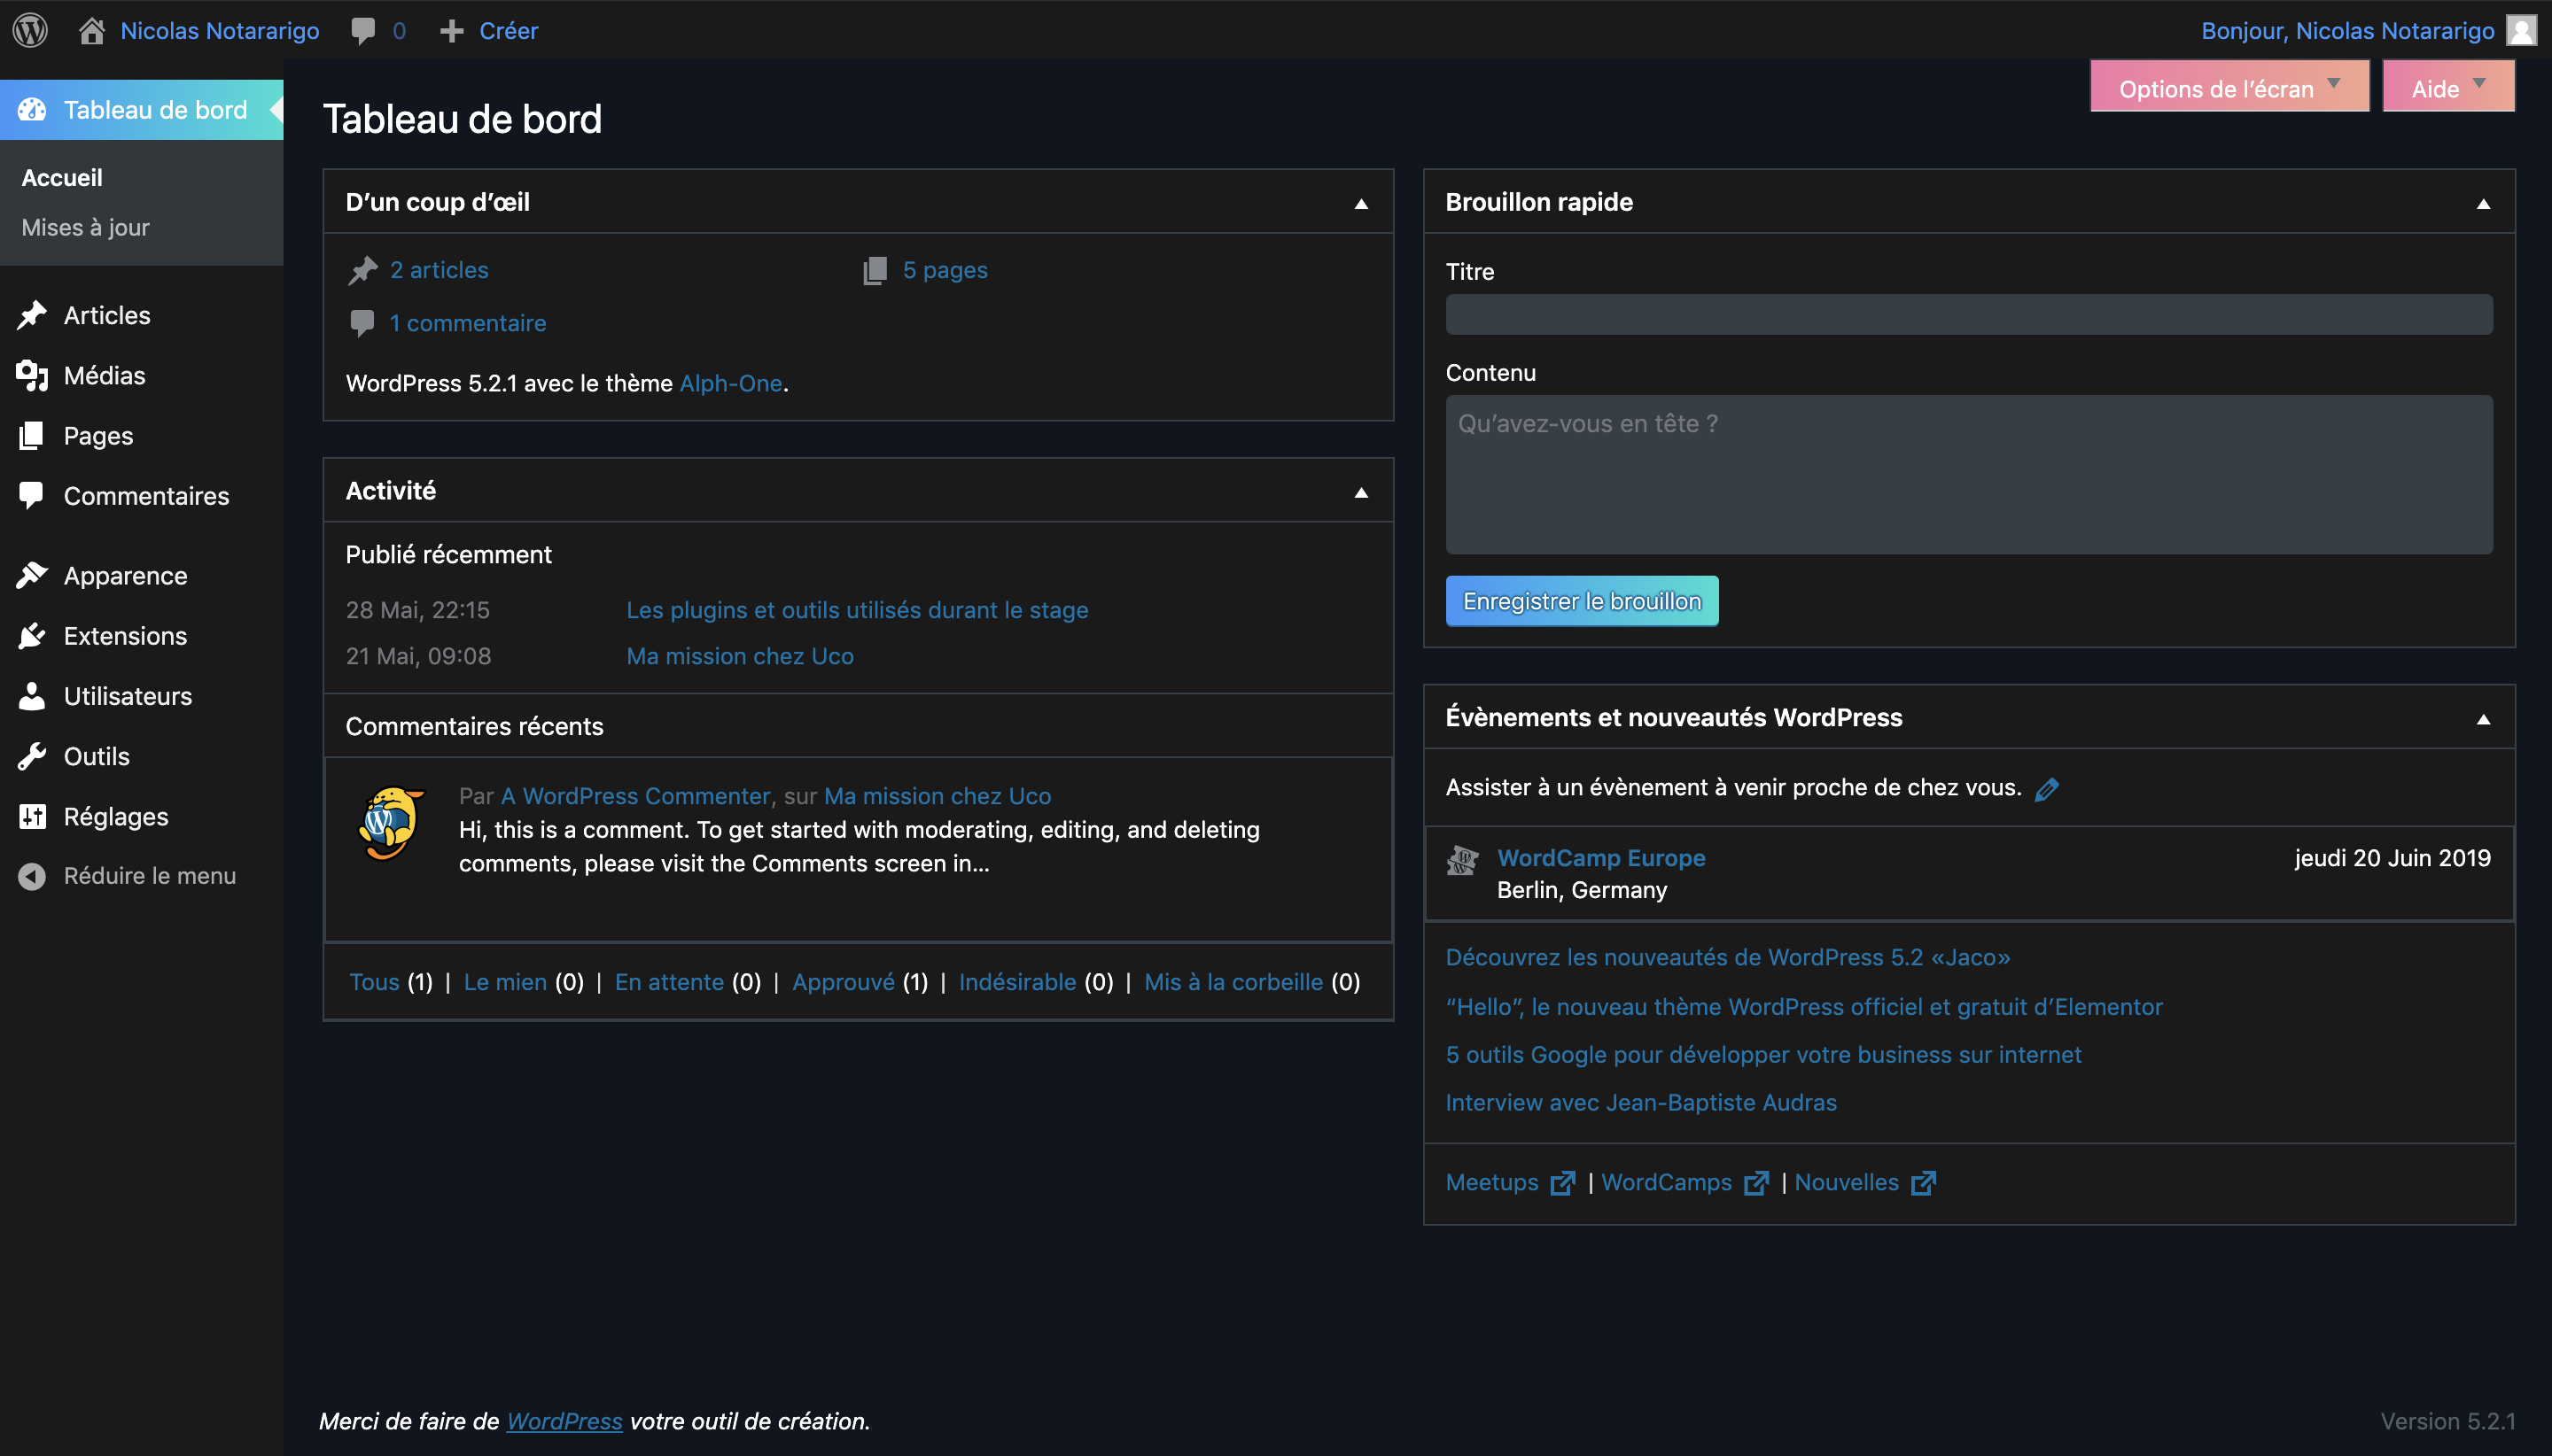The image size is (2552, 1456).
Task: Collapse the D'un coup d'œil panel
Action: coord(1360,203)
